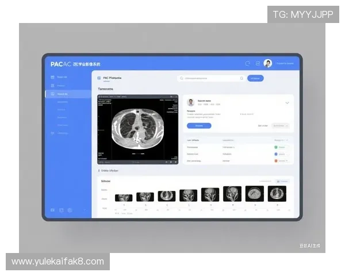The height and width of the screenshot is (276, 345).
Task: Open the user avatar in the header
Action: tap(268, 63)
